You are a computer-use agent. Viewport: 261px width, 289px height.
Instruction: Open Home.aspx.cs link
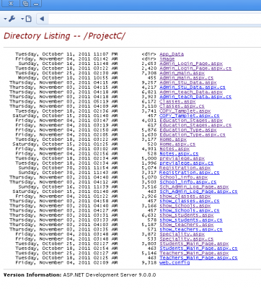177,144
